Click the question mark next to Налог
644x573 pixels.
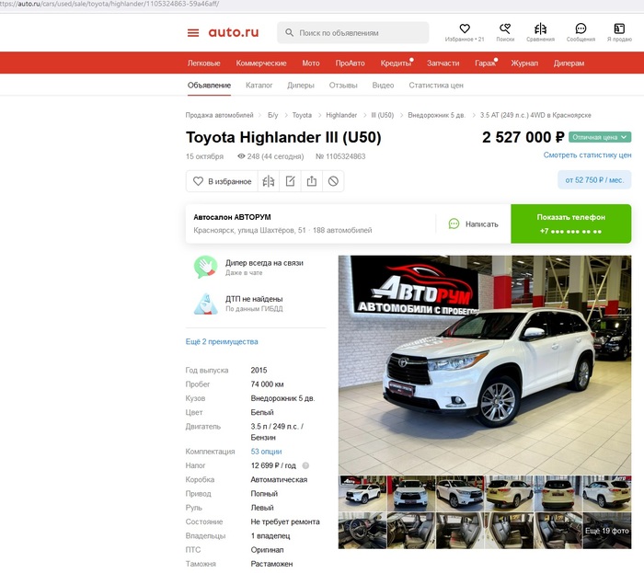[305, 465]
